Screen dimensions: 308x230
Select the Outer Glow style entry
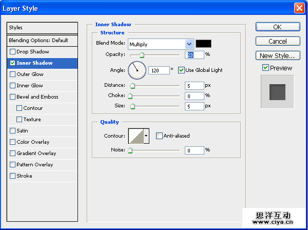(30, 74)
